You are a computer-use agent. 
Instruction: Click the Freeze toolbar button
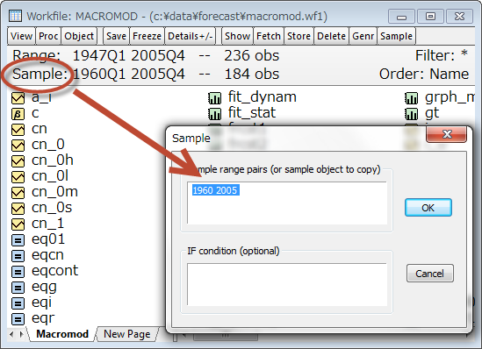coord(147,36)
